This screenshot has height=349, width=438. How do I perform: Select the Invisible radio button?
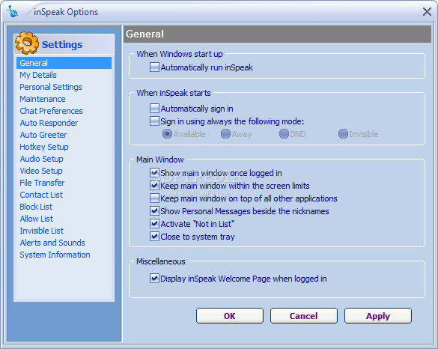point(343,134)
